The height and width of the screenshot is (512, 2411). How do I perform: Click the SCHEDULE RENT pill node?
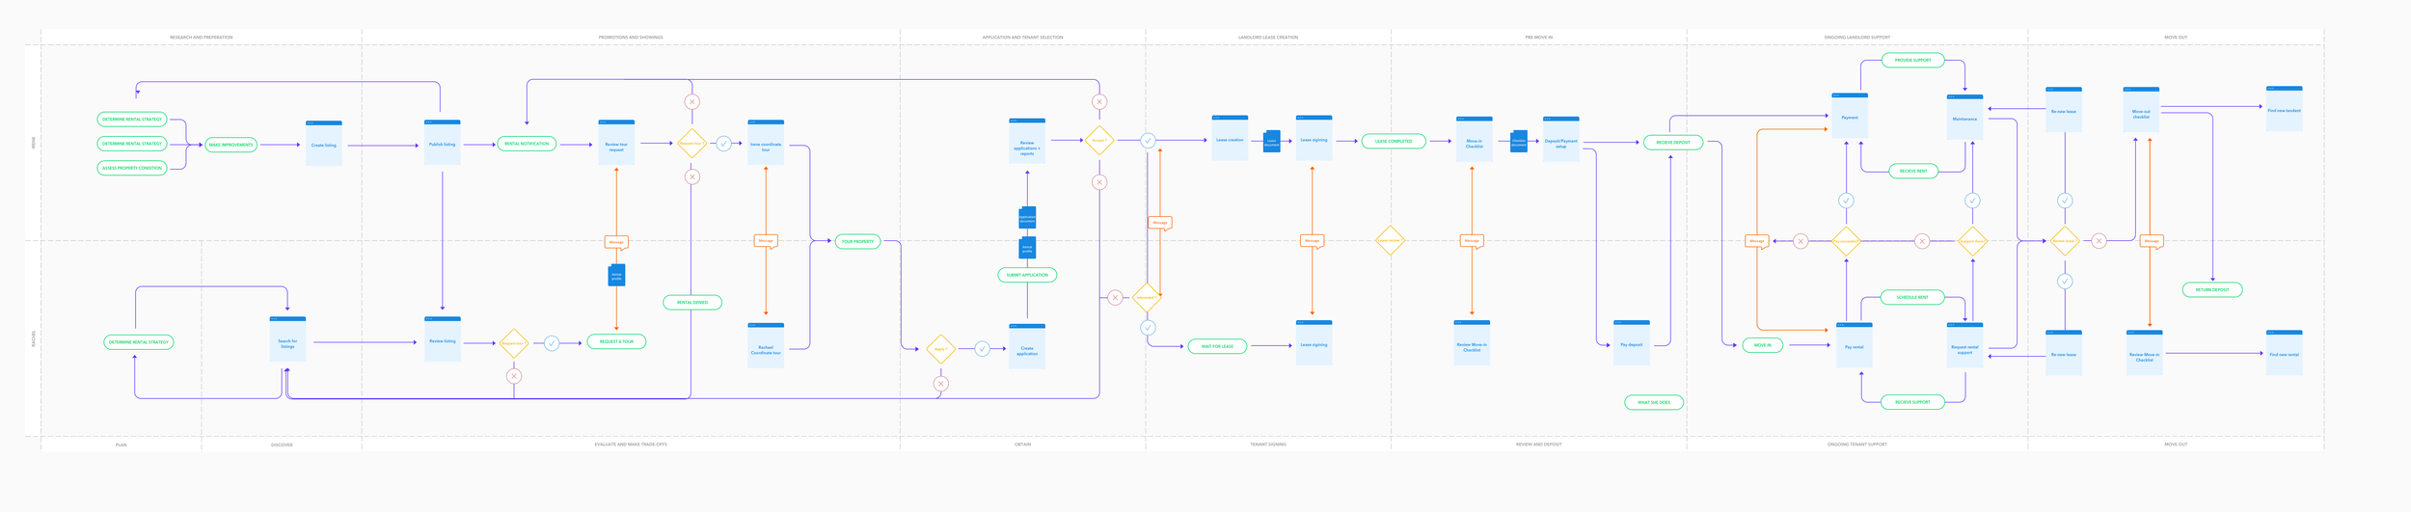click(1912, 297)
